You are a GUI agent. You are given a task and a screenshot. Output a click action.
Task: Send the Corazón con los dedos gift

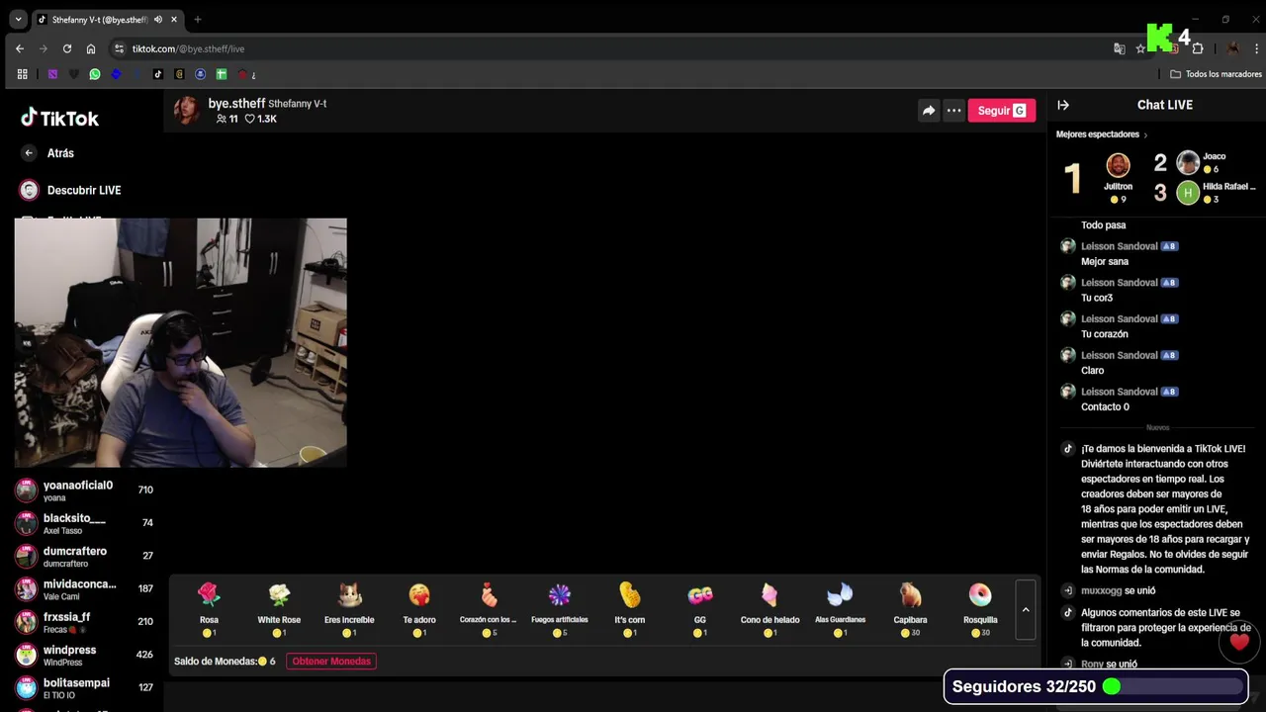coord(489,609)
